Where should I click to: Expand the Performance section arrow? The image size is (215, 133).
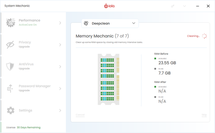(60, 23)
